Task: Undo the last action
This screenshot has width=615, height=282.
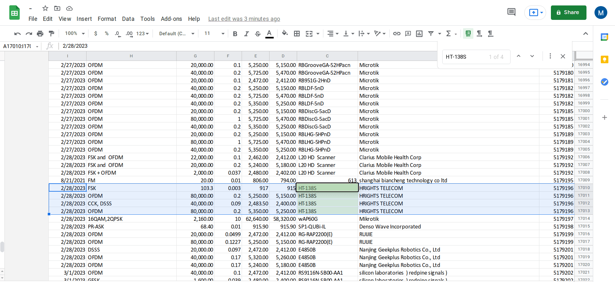Action: pyautogui.click(x=18, y=34)
